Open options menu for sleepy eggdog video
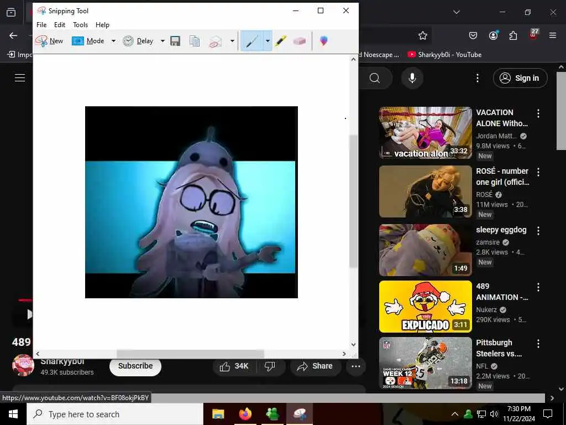 click(538, 231)
